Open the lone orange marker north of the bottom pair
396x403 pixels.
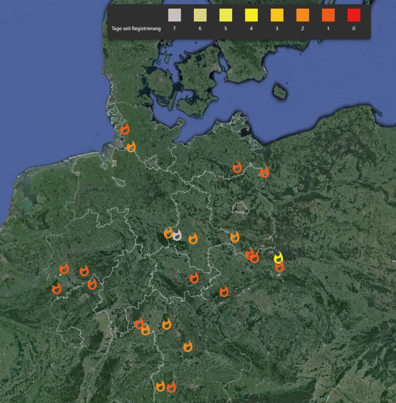click(188, 346)
